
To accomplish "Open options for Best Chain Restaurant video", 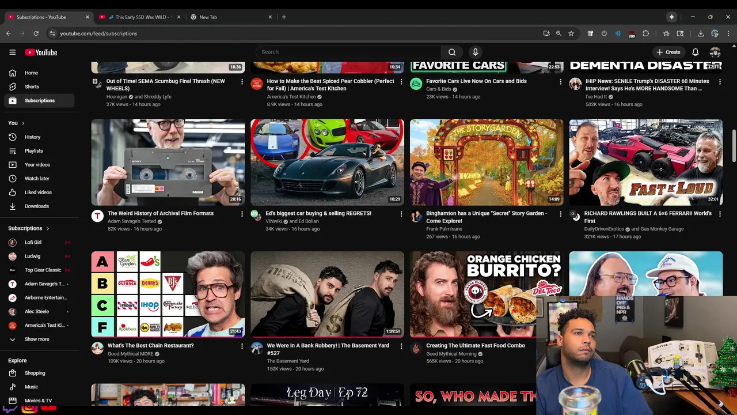I will click(242, 346).
